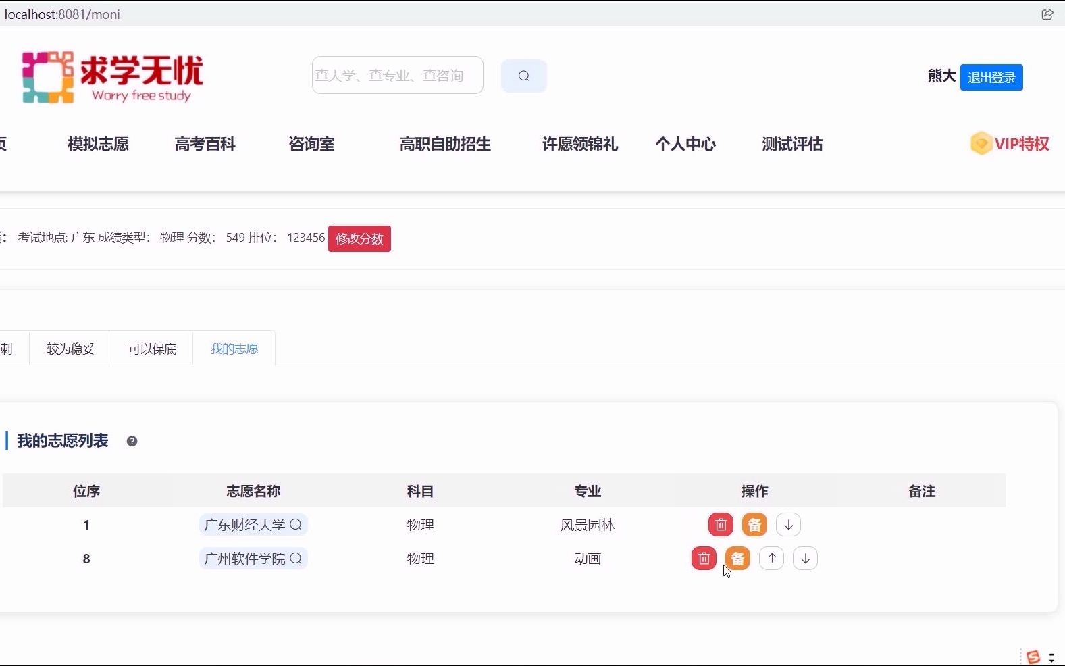Delete the 广州软件学院 wish row
The image size is (1065, 666).
(704, 559)
